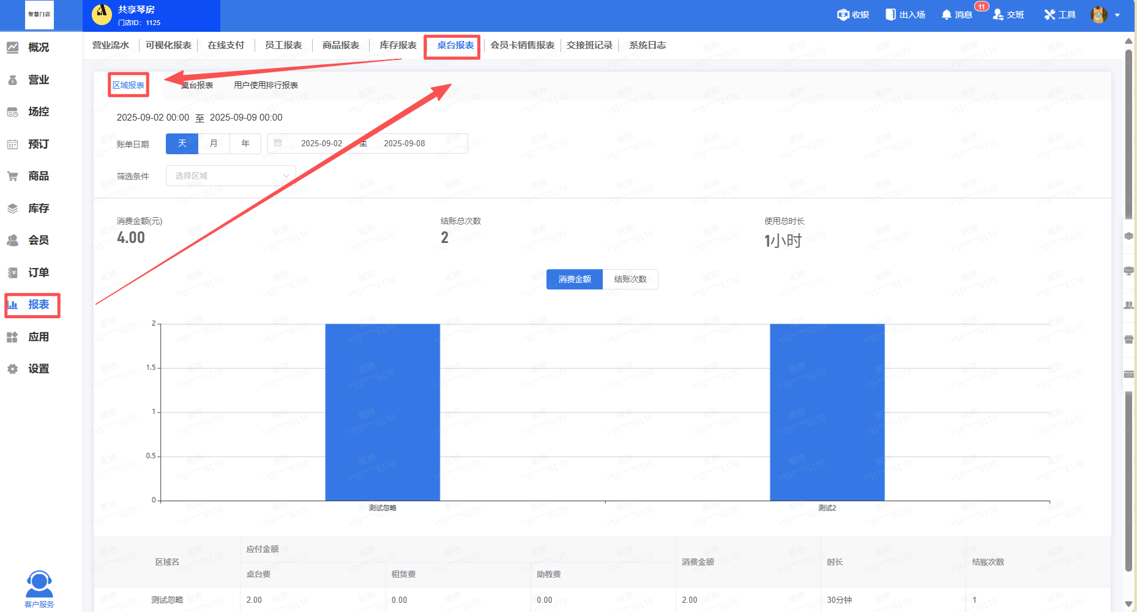
Task: Click the 收银 cashier icon in header
Action: pos(843,15)
